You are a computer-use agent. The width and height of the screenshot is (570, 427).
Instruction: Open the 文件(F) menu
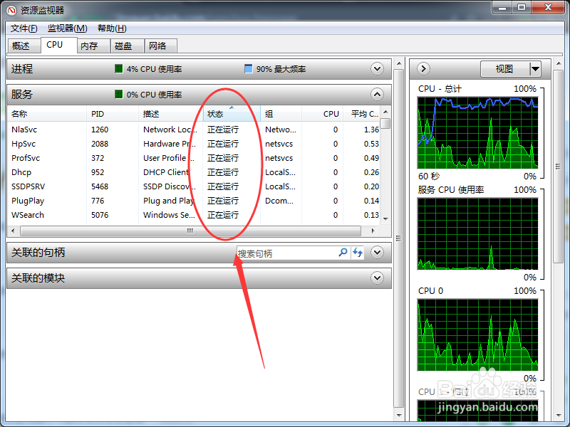(24, 28)
